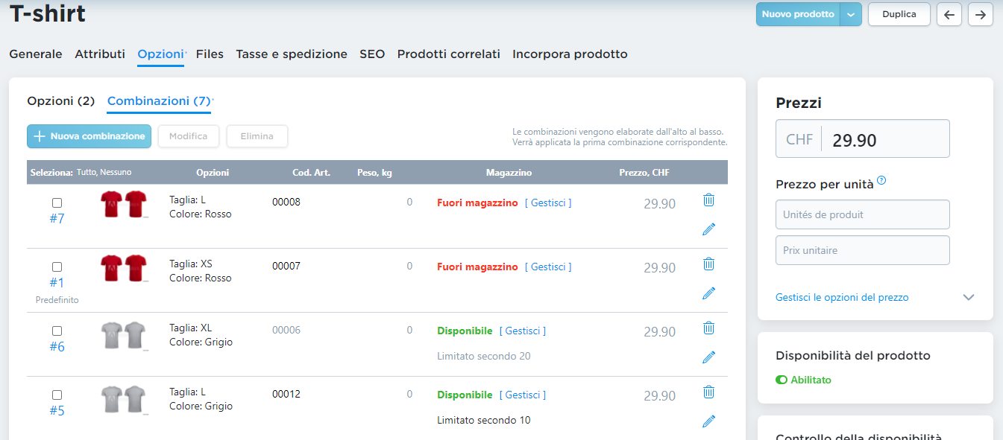Check the box for combination #7
This screenshot has width=1003, height=440.
(57, 203)
